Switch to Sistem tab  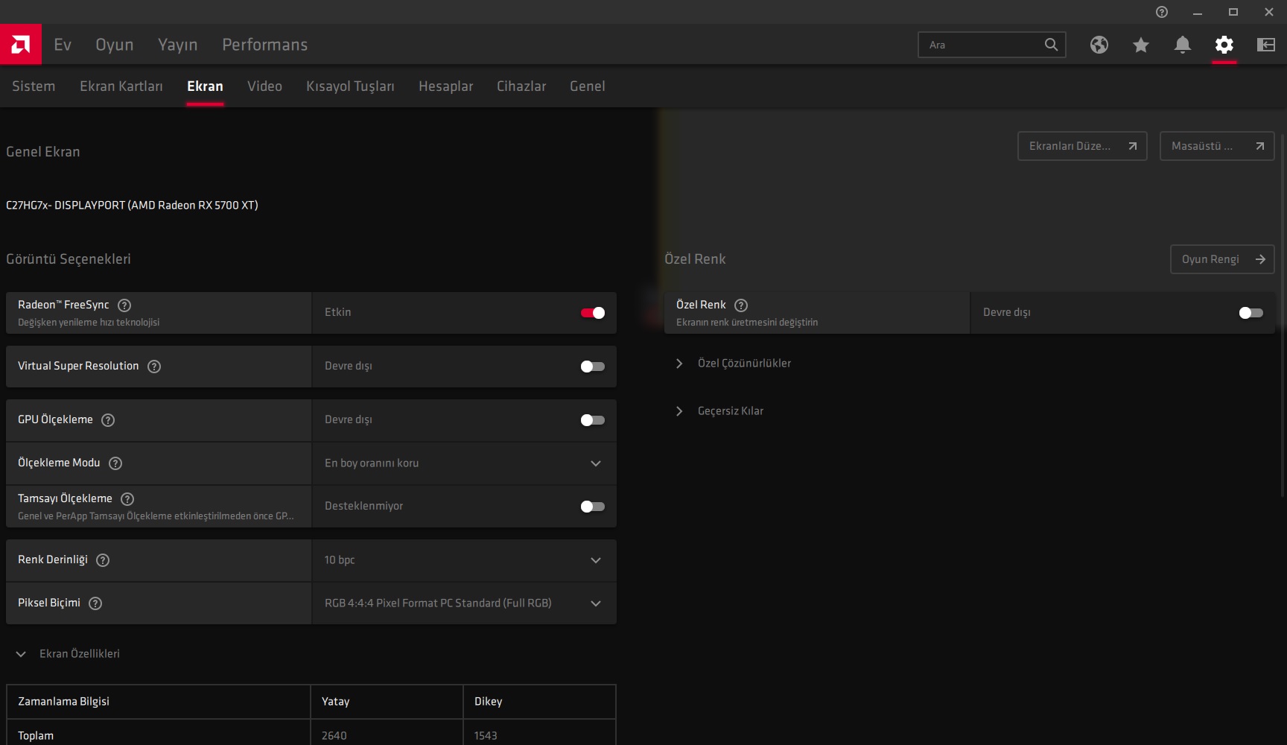pos(34,86)
